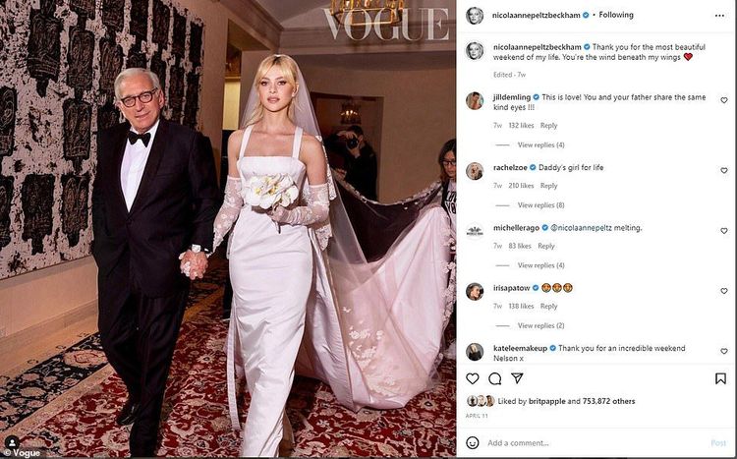The height and width of the screenshot is (459, 737).
Task: Reply to irisapatow's comment
Action: coord(548,306)
